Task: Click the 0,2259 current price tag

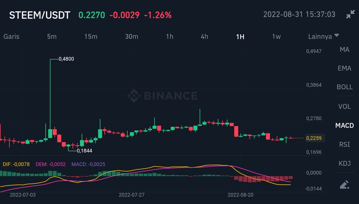Action: tap(315, 138)
